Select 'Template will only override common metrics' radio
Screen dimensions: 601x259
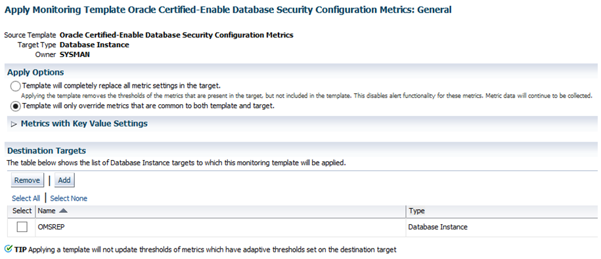coord(16,106)
